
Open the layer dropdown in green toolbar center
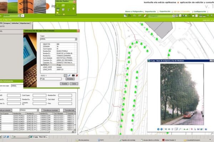173,16
